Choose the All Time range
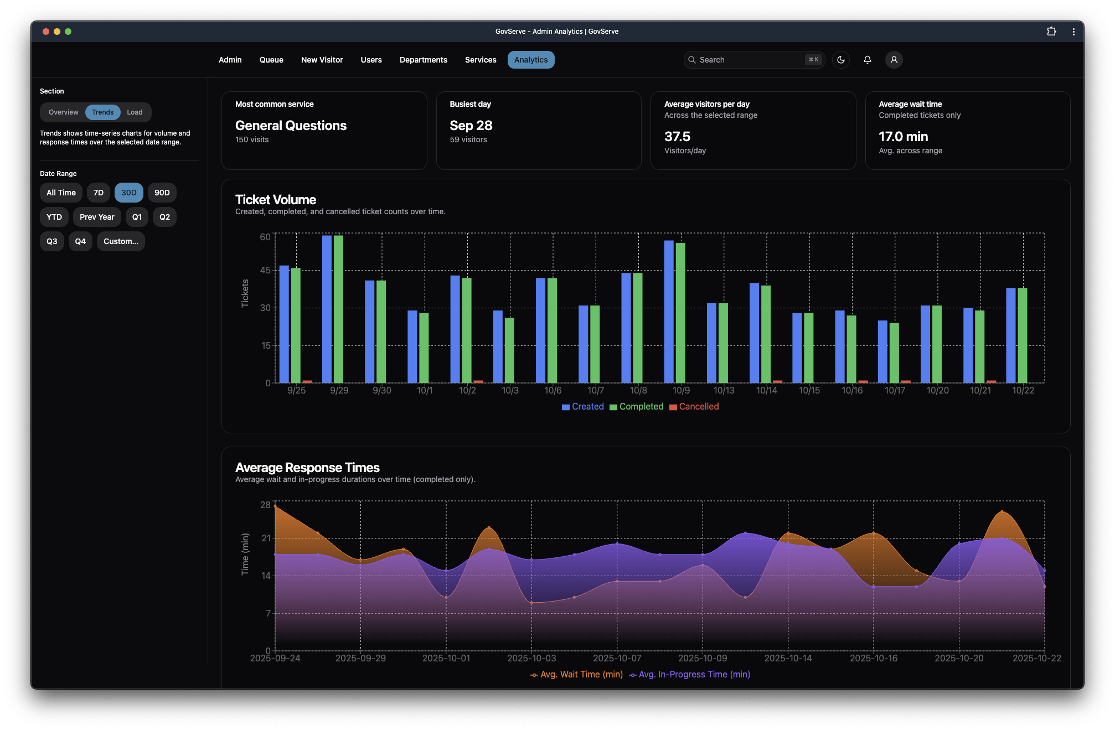Image resolution: width=1115 pixels, height=730 pixels. (x=61, y=193)
